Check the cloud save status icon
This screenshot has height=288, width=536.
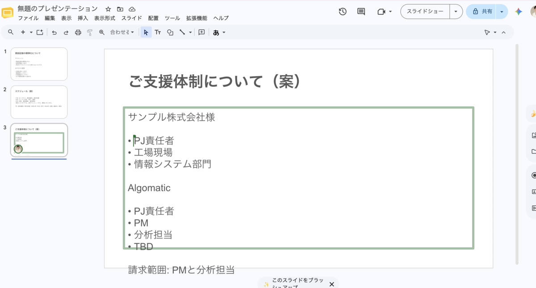(x=132, y=9)
